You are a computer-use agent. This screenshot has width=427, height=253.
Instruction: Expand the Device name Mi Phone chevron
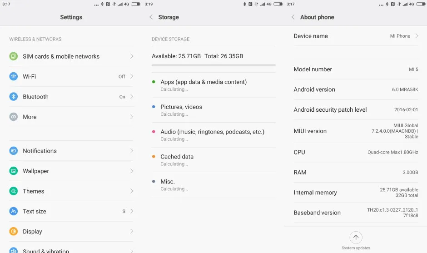click(x=417, y=36)
